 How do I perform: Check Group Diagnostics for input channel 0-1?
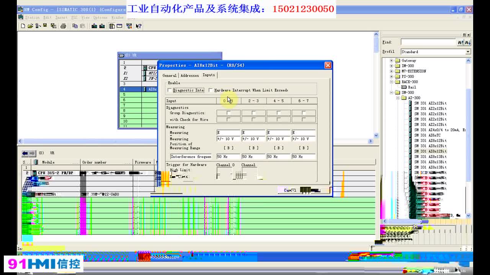click(x=228, y=113)
